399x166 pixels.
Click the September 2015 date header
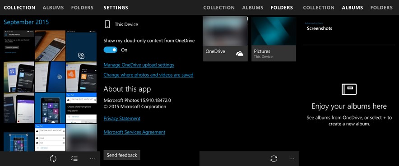tap(26, 22)
